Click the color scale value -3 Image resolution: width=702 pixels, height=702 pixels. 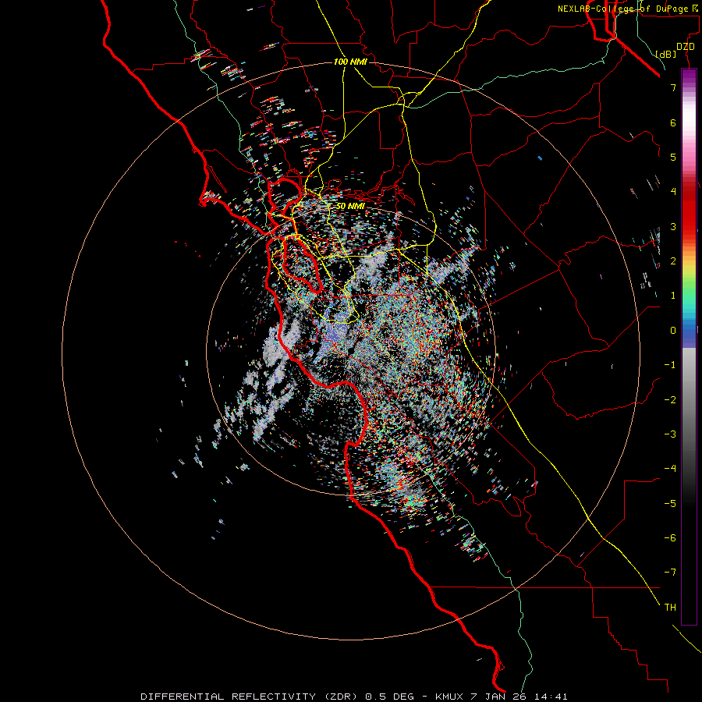(x=670, y=434)
